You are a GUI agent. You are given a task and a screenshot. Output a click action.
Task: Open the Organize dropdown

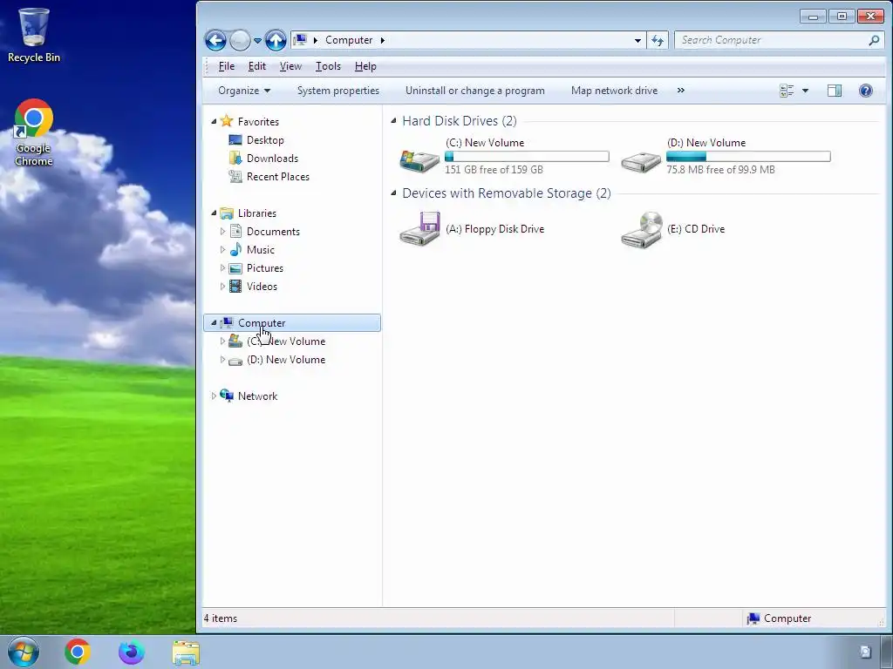(x=244, y=91)
